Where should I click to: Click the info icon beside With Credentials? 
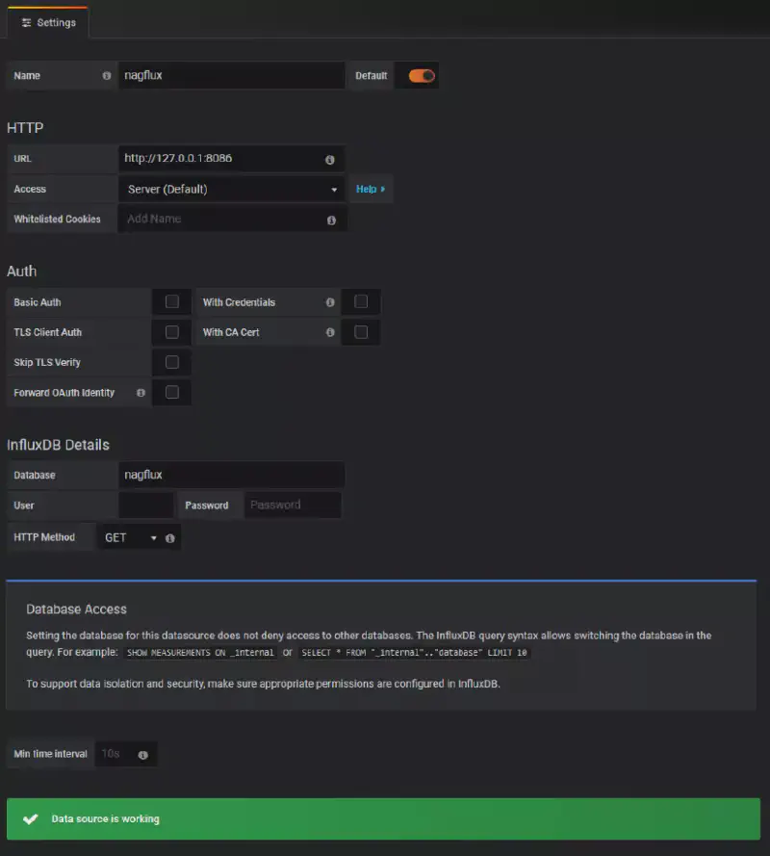click(x=328, y=301)
